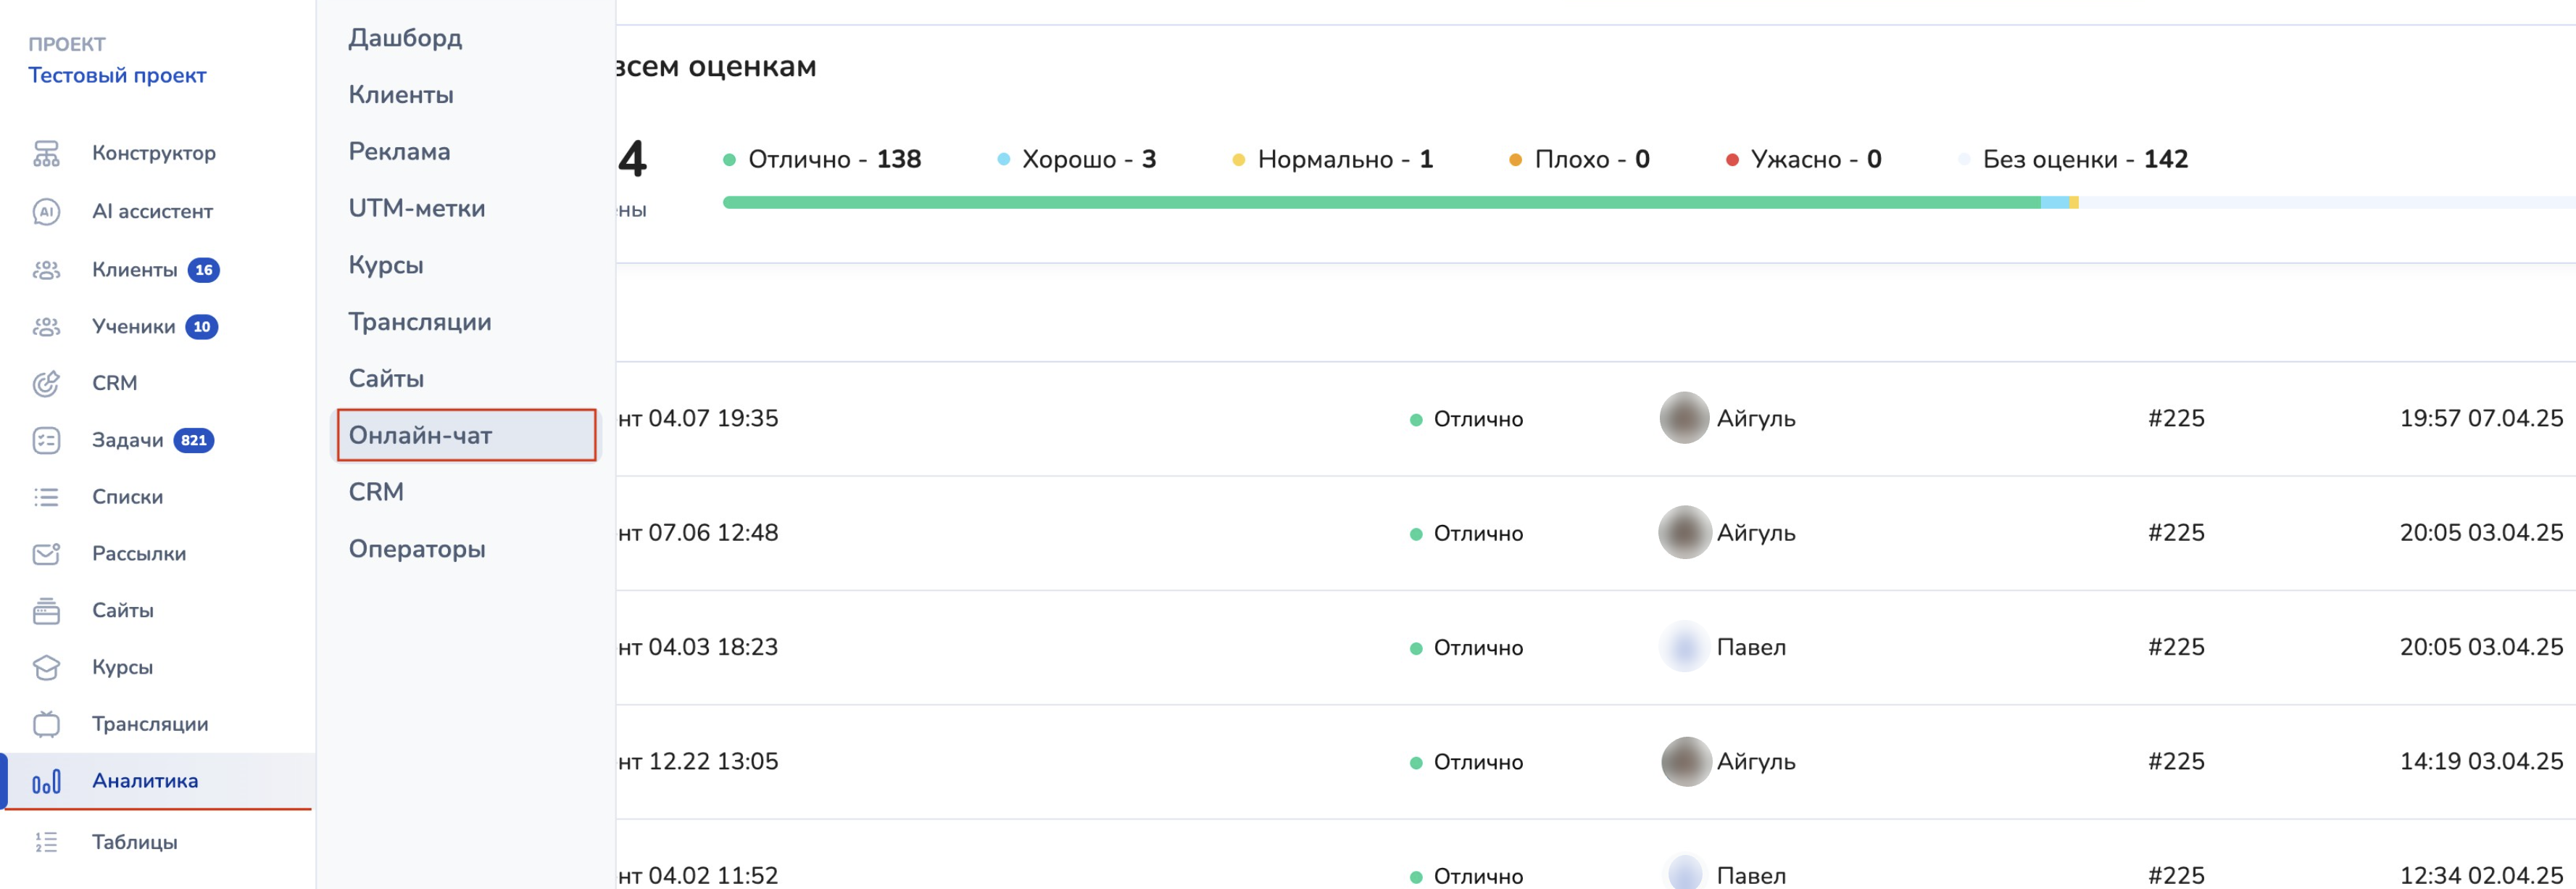
Task: Click the Задачи checklist icon
Action: [x=46, y=440]
